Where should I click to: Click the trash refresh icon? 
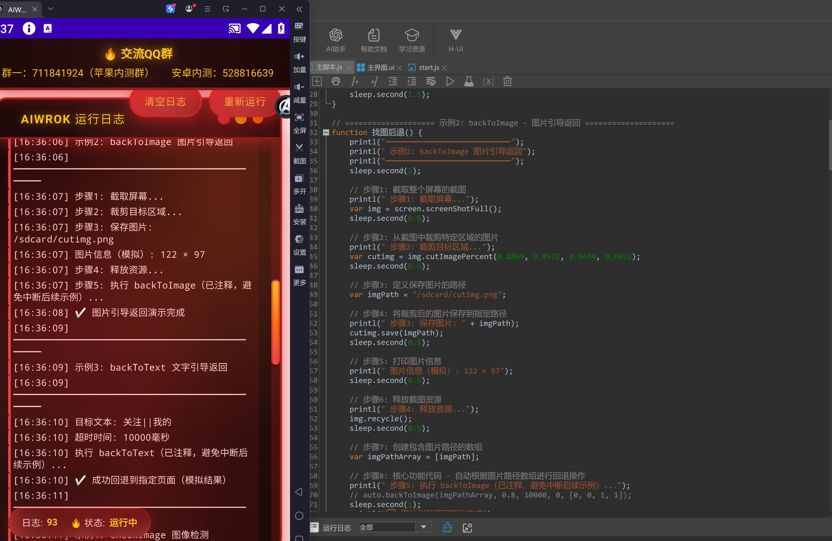tap(507, 81)
